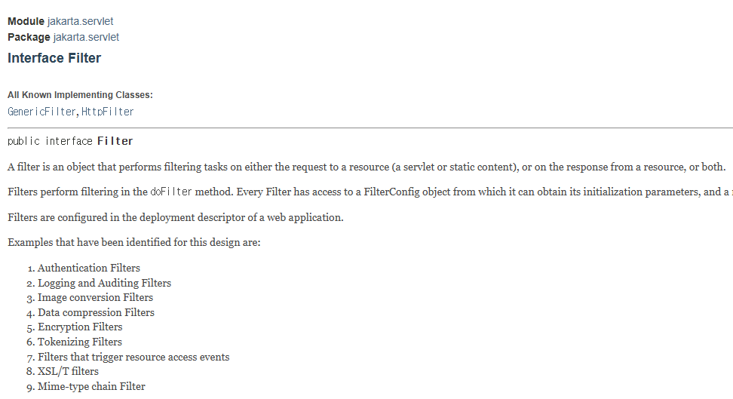Click the Tokenizing Filters list item
733x399 pixels.
coord(79,342)
